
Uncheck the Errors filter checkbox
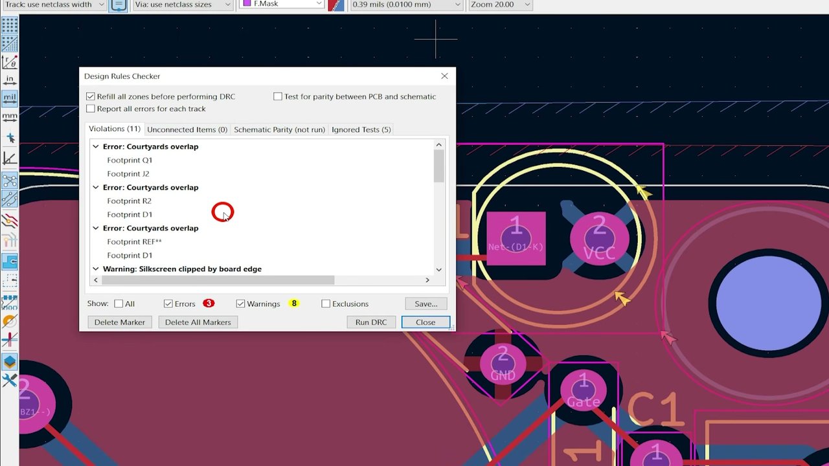[x=168, y=304]
